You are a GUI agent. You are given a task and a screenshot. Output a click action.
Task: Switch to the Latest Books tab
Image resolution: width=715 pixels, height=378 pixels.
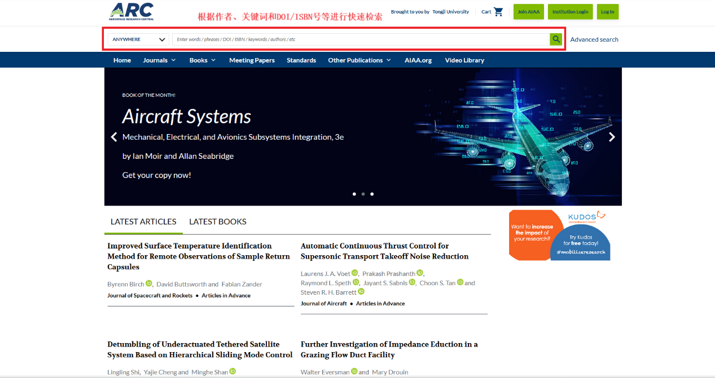click(x=218, y=221)
